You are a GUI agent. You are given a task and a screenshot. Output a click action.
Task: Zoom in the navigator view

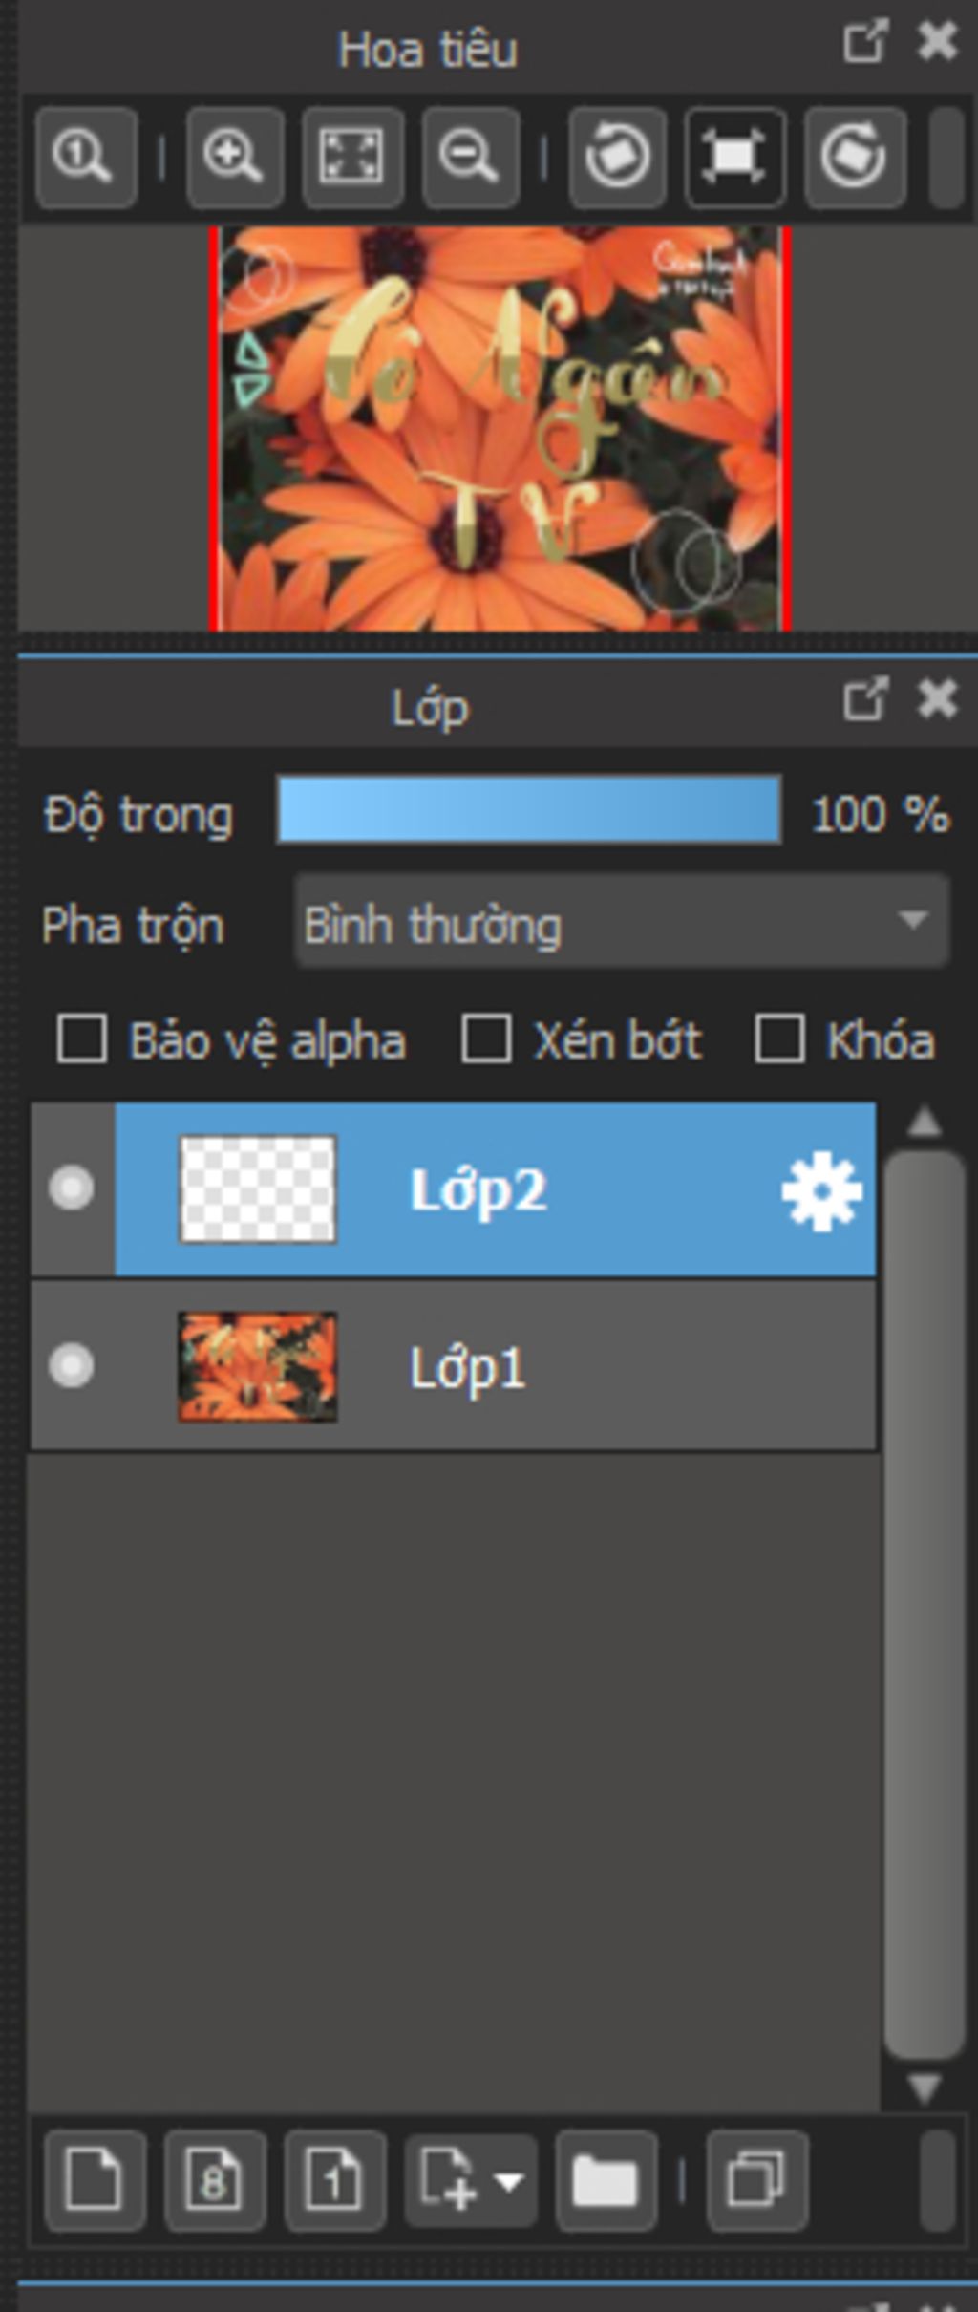click(235, 158)
